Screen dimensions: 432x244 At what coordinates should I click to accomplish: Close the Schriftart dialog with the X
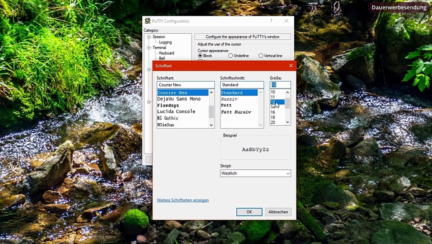click(x=291, y=66)
